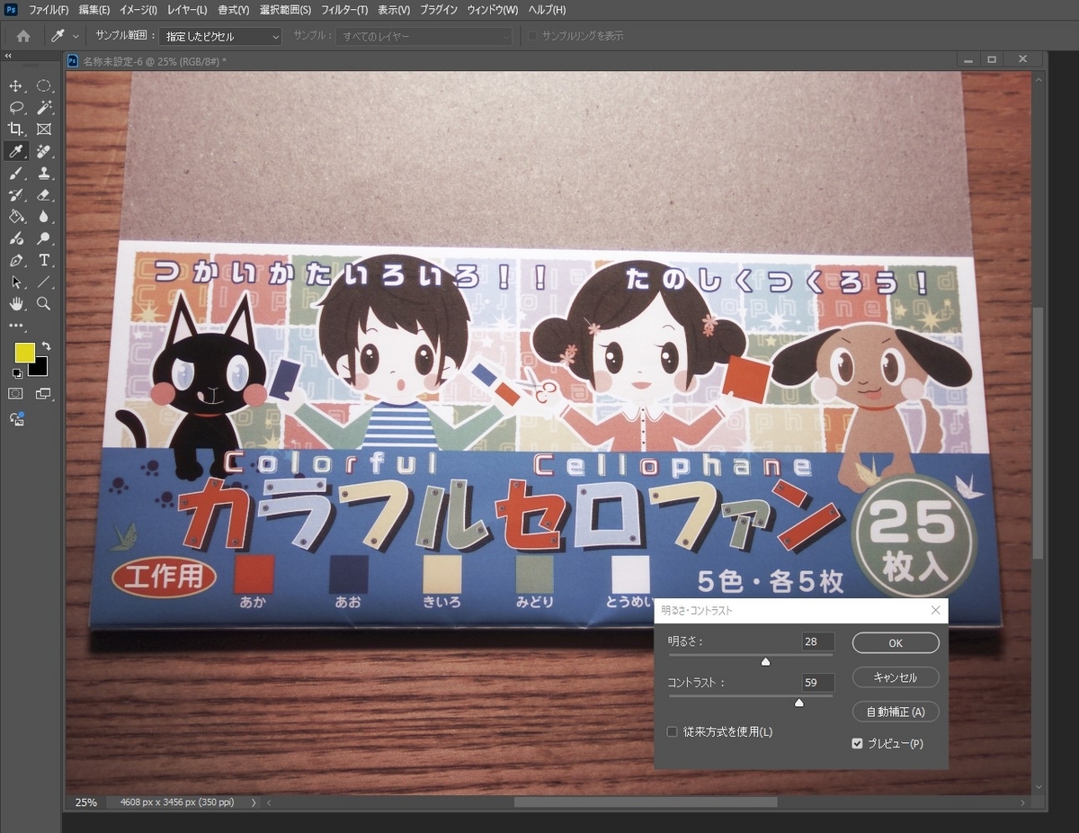Click the コントラスト value field

pyautogui.click(x=818, y=683)
